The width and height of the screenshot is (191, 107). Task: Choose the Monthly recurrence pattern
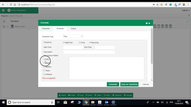(x=44, y=67)
